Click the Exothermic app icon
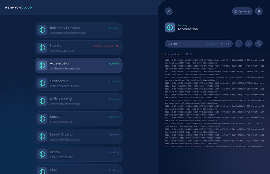The image size is (270, 174). (x=42, y=83)
